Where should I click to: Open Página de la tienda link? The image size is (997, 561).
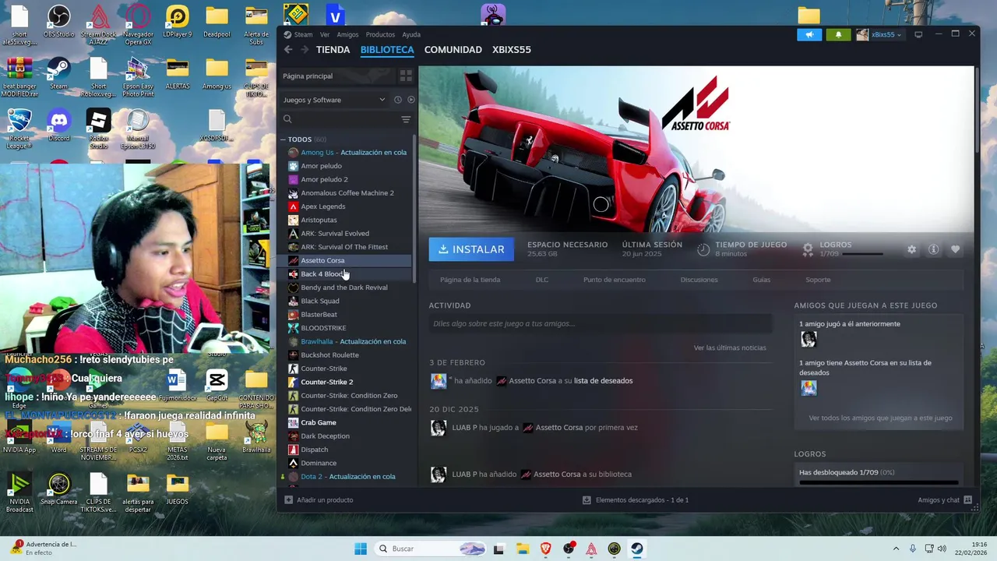point(470,280)
